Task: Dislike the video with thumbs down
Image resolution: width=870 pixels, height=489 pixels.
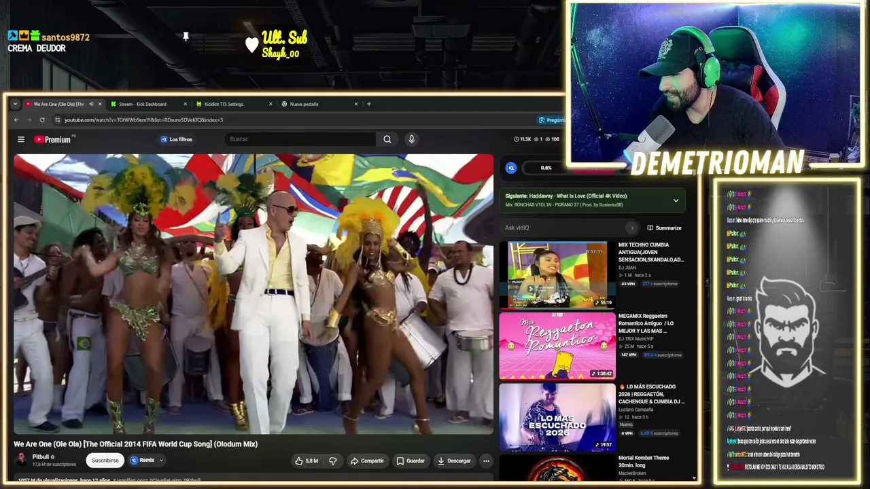Action: point(333,460)
